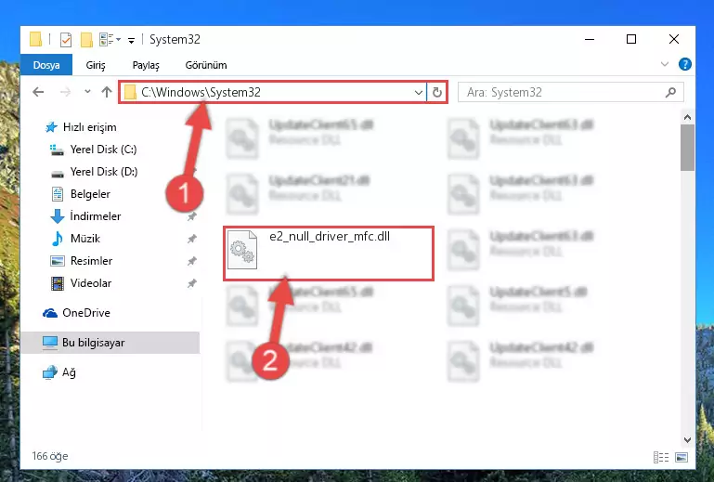Click the search magnifier icon
This screenshot has height=482, width=714.
coord(670,93)
